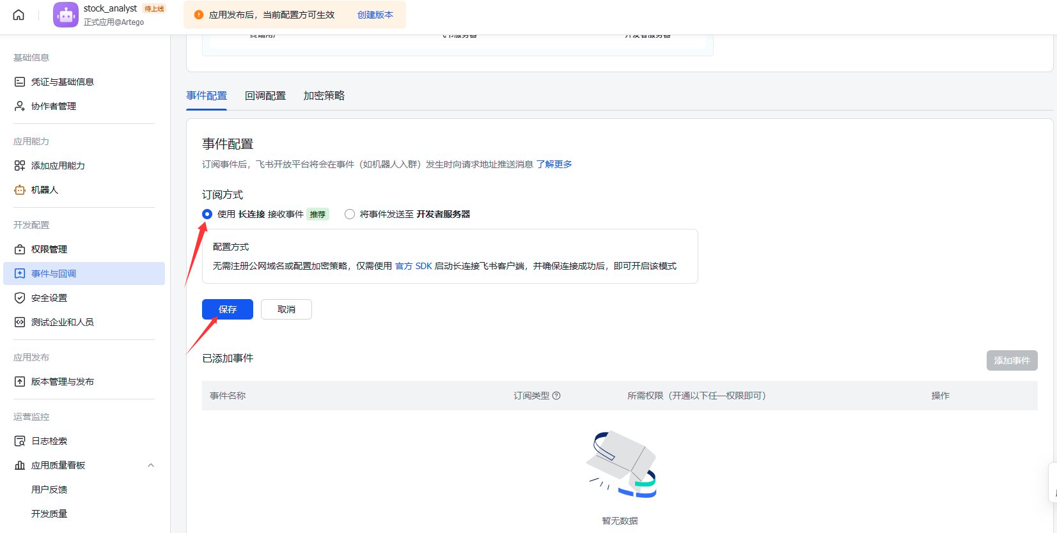
Task: Go to the home icon
Action: point(19,15)
